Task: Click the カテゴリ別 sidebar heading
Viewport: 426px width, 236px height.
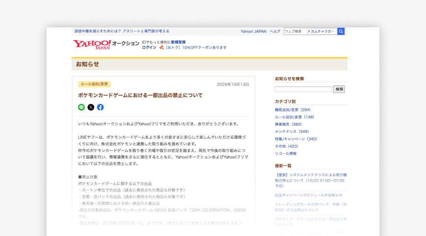Action: tap(285, 101)
